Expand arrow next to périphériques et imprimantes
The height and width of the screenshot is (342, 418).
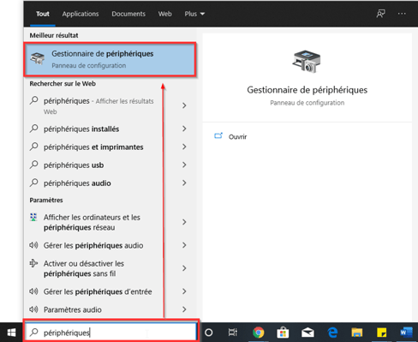click(x=184, y=147)
